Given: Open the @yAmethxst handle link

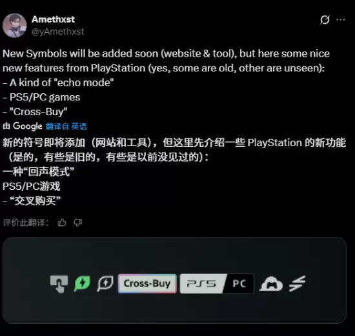Looking at the screenshot, I should [58, 32].
